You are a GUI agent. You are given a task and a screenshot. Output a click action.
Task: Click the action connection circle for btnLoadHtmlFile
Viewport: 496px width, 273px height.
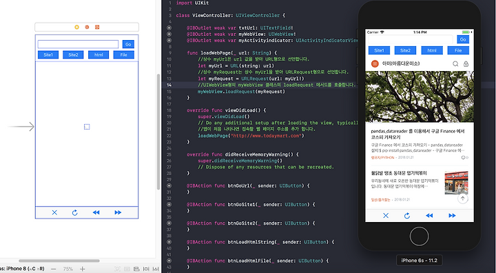pos(169,261)
